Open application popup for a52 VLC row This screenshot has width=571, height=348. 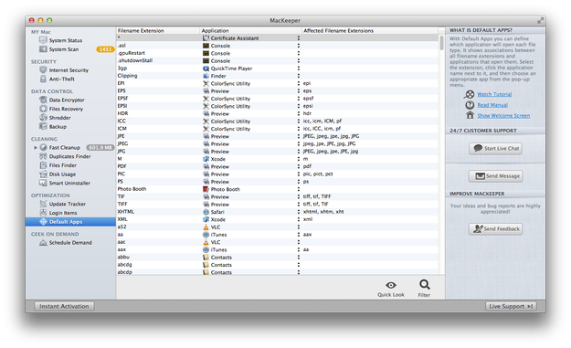point(298,227)
